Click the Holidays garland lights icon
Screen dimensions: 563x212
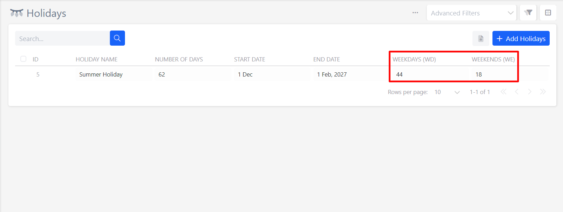point(16,13)
